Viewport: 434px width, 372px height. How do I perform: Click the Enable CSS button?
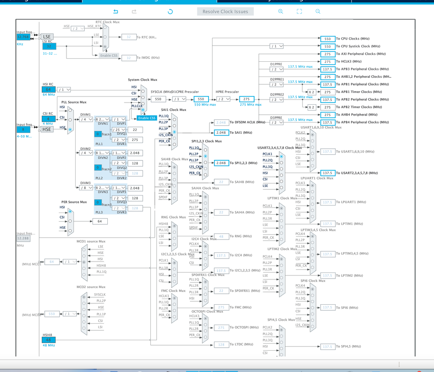[147, 118]
